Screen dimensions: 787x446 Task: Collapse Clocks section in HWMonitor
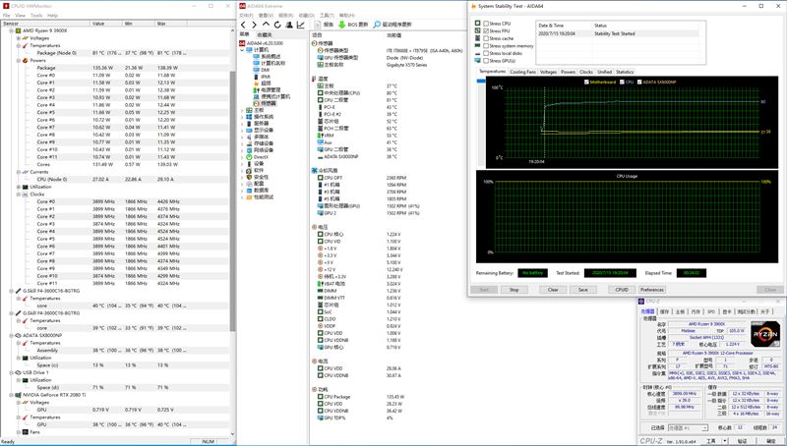pyautogui.click(x=19, y=194)
